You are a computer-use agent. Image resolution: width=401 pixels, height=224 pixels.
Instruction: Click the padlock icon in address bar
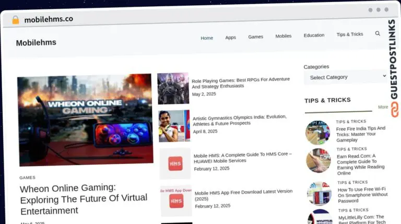point(15,20)
